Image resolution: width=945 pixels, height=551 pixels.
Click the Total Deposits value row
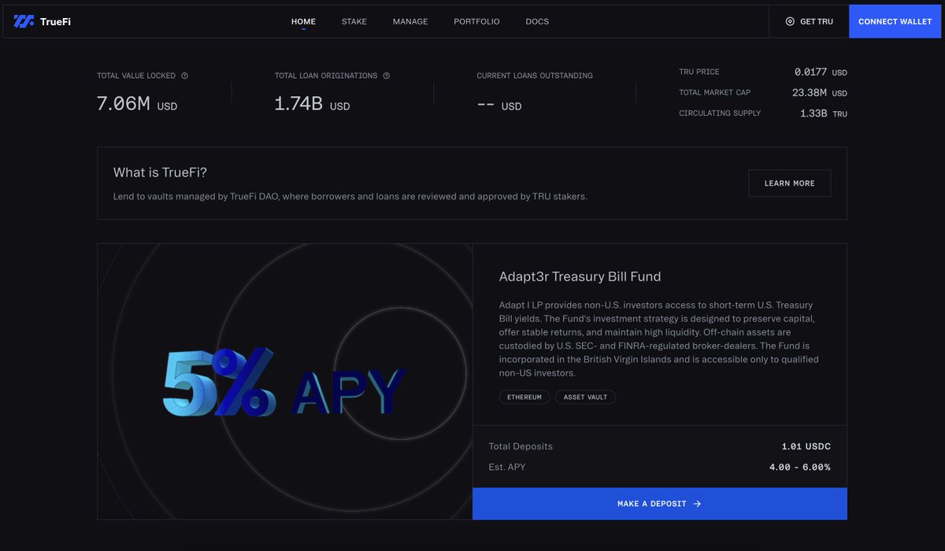pyautogui.click(x=806, y=446)
